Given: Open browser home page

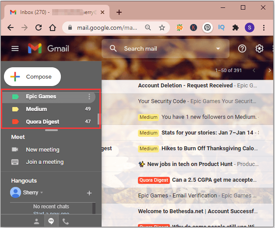Looking at the screenshot, I should [53, 28].
